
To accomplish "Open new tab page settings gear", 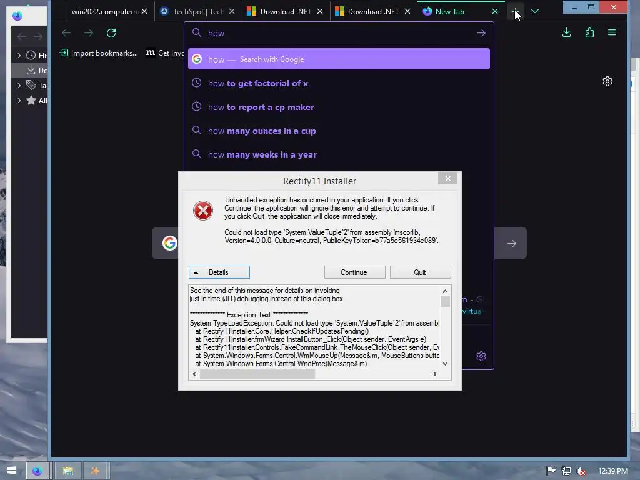I will [607, 81].
